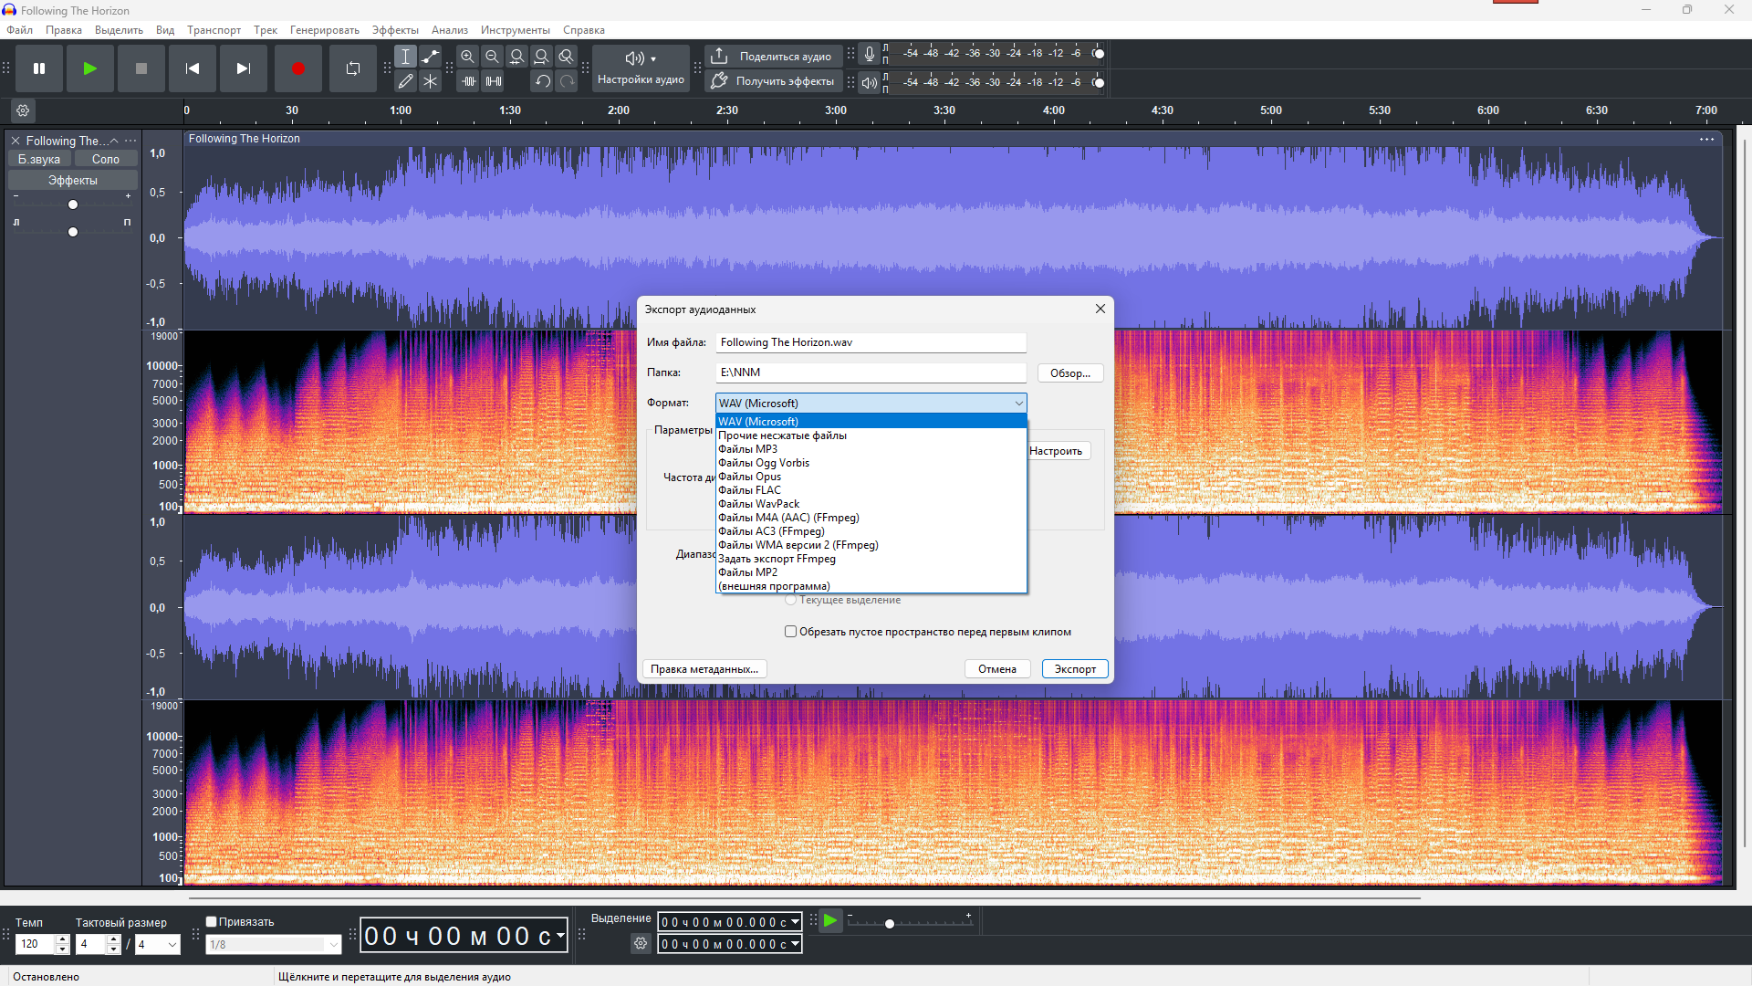
Task: Select the Multi-tool asterisk icon
Action: [431, 81]
